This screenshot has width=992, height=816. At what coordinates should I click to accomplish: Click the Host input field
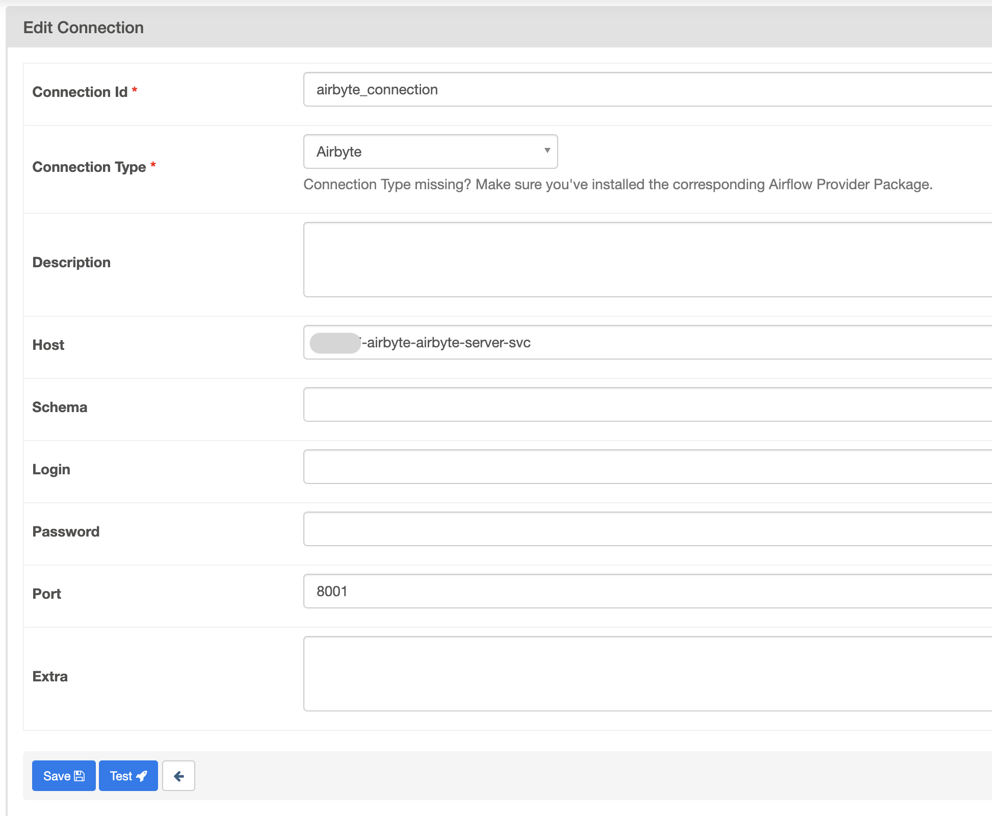pos(647,342)
